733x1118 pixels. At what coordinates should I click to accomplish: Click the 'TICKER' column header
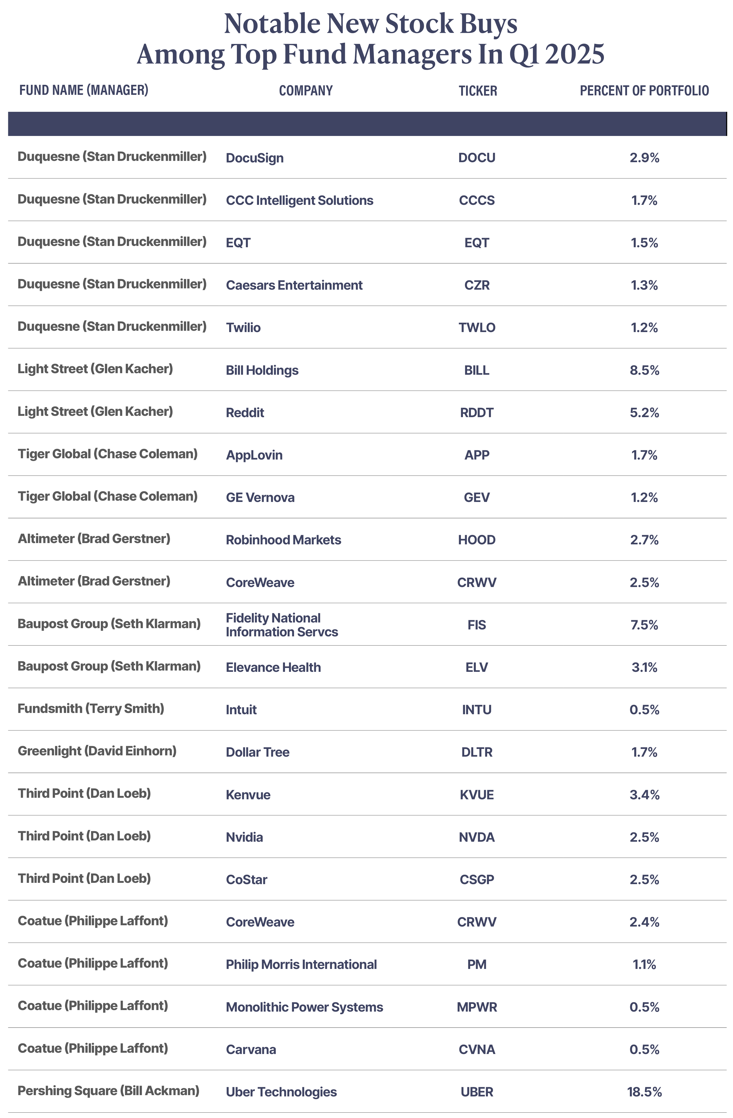[478, 91]
